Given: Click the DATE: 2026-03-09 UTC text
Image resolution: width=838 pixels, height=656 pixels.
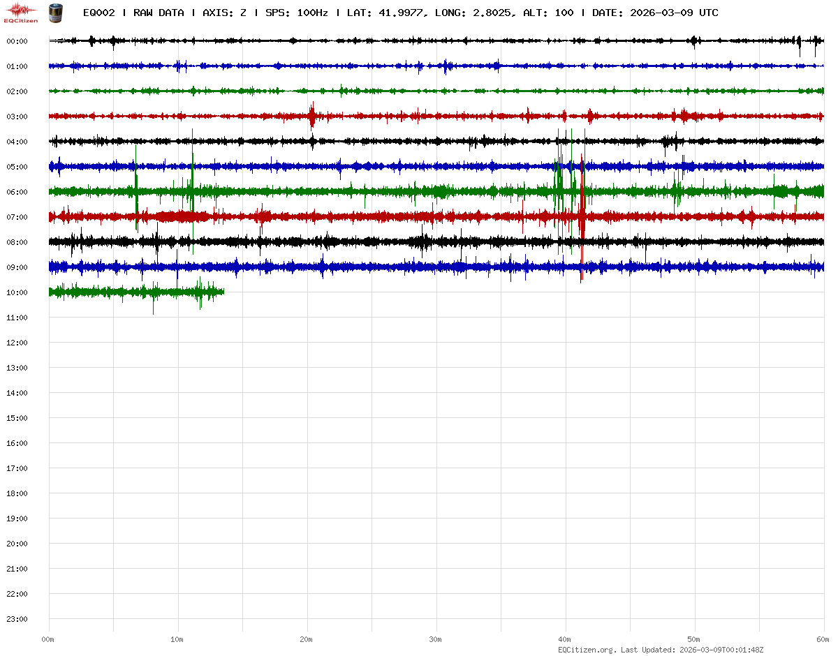Looking at the screenshot, I should coord(655,13).
